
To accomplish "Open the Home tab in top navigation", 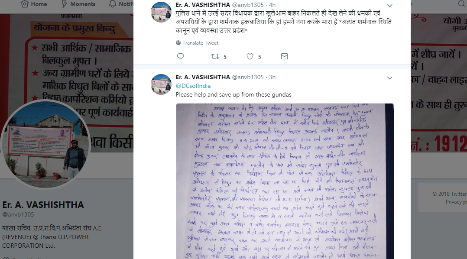I will 34,4.
